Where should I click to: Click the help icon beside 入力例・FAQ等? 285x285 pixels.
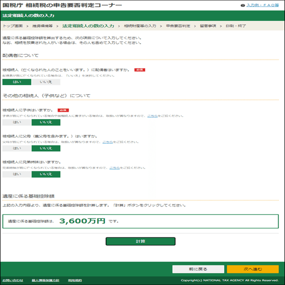pos(242,6)
